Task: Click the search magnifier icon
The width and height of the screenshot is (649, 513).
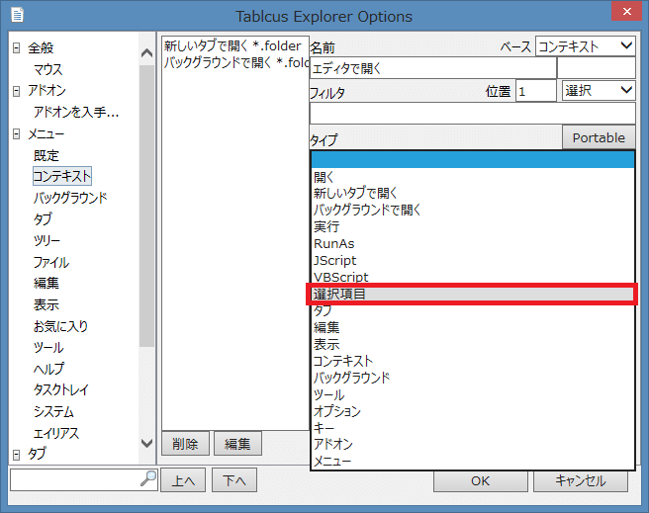Action: pos(148,479)
